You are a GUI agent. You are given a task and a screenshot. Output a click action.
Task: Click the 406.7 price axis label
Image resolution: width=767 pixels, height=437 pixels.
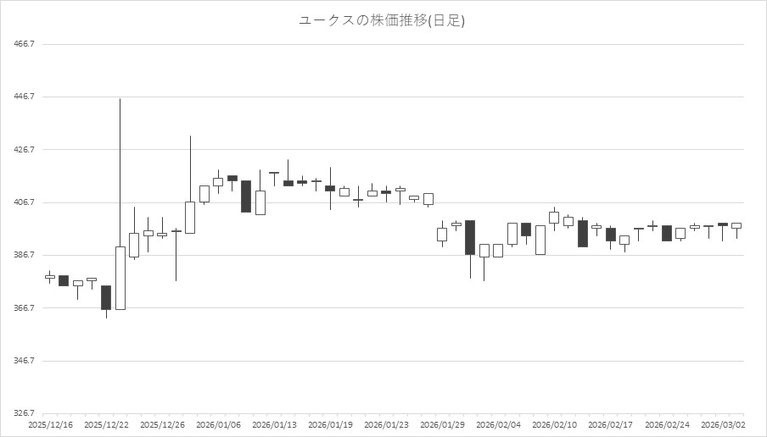point(25,202)
